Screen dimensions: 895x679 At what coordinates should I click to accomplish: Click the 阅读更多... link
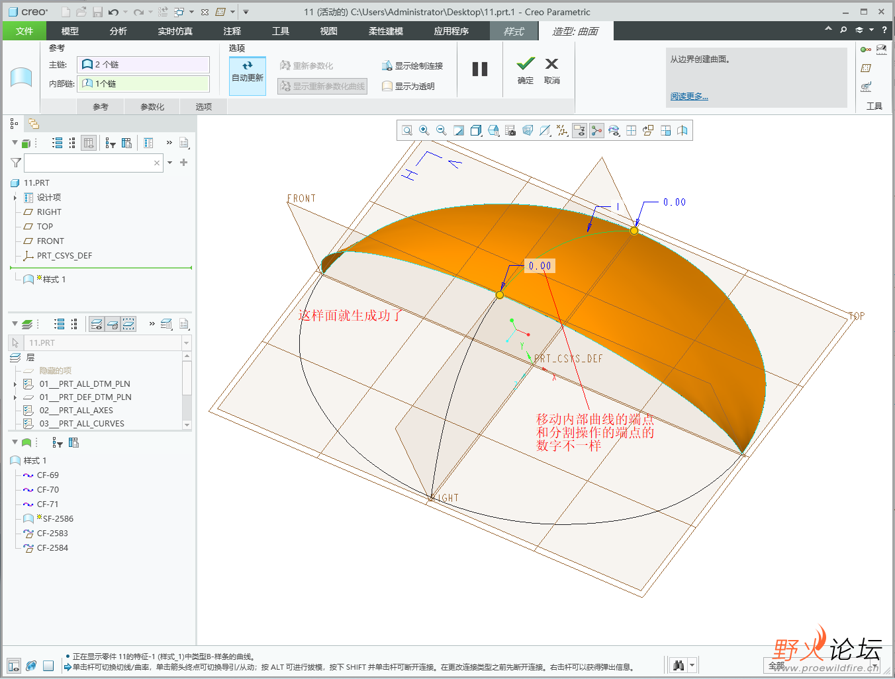click(689, 96)
